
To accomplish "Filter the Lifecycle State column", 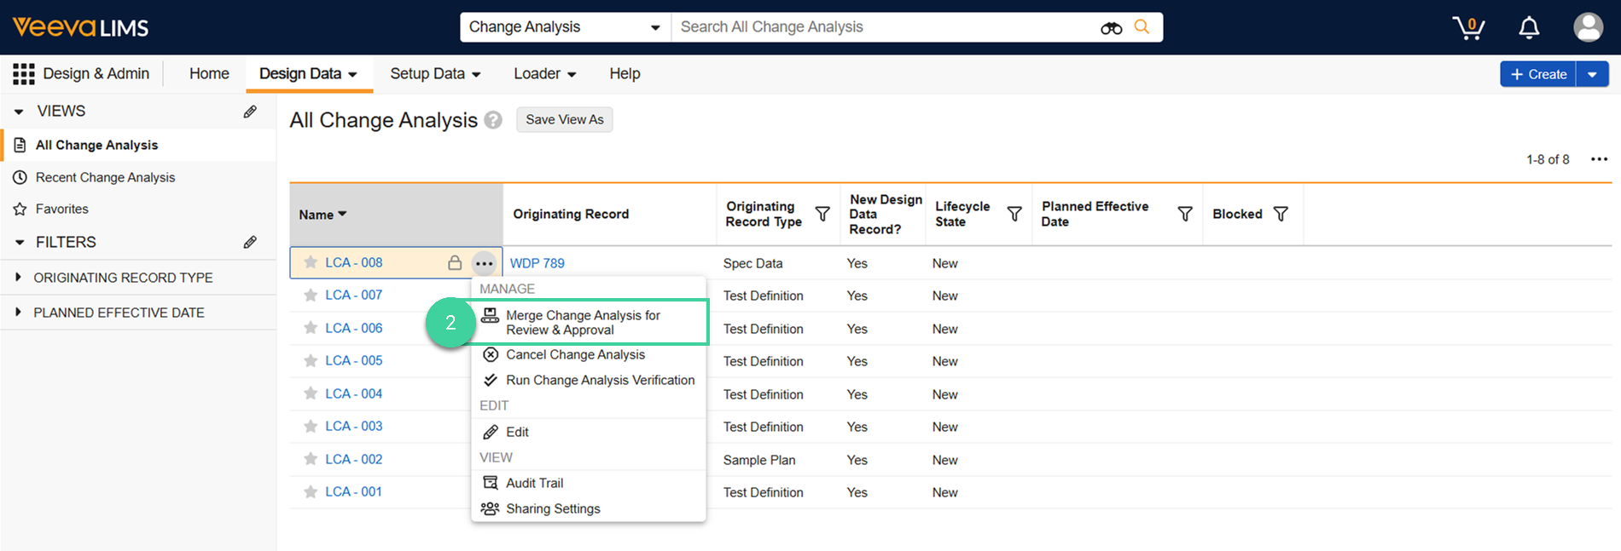I will coord(1014,214).
